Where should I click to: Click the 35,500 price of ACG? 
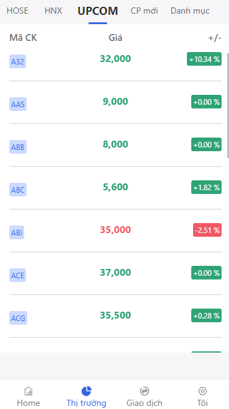tap(115, 315)
